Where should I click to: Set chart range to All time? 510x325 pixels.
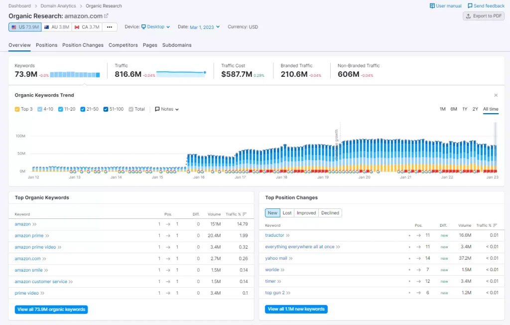(491, 109)
